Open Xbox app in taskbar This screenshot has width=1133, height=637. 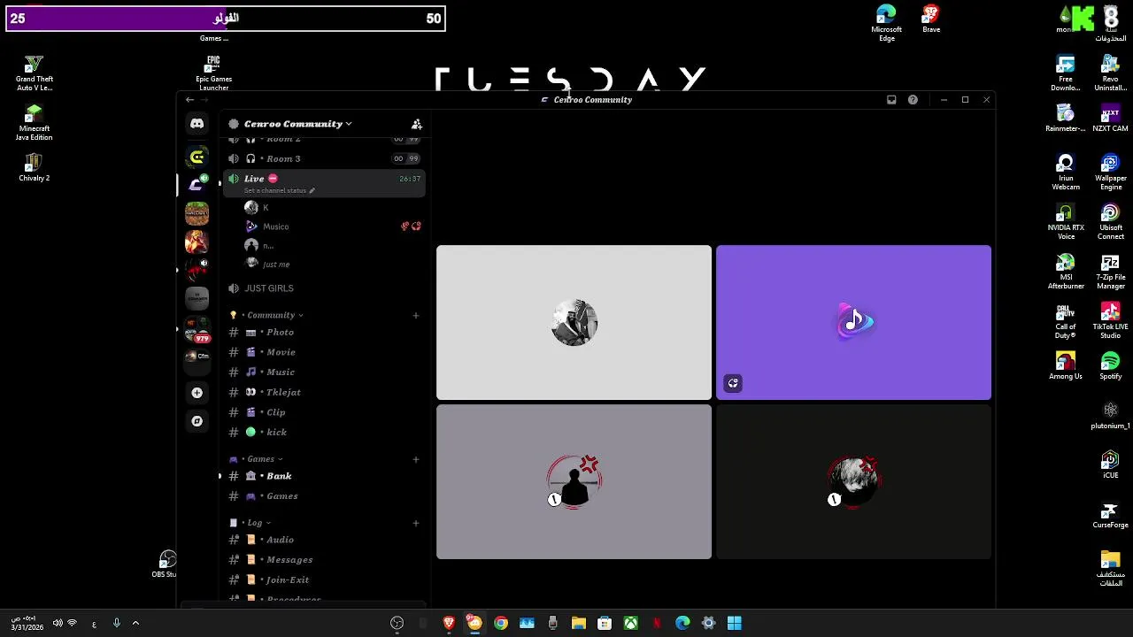click(x=630, y=624)
